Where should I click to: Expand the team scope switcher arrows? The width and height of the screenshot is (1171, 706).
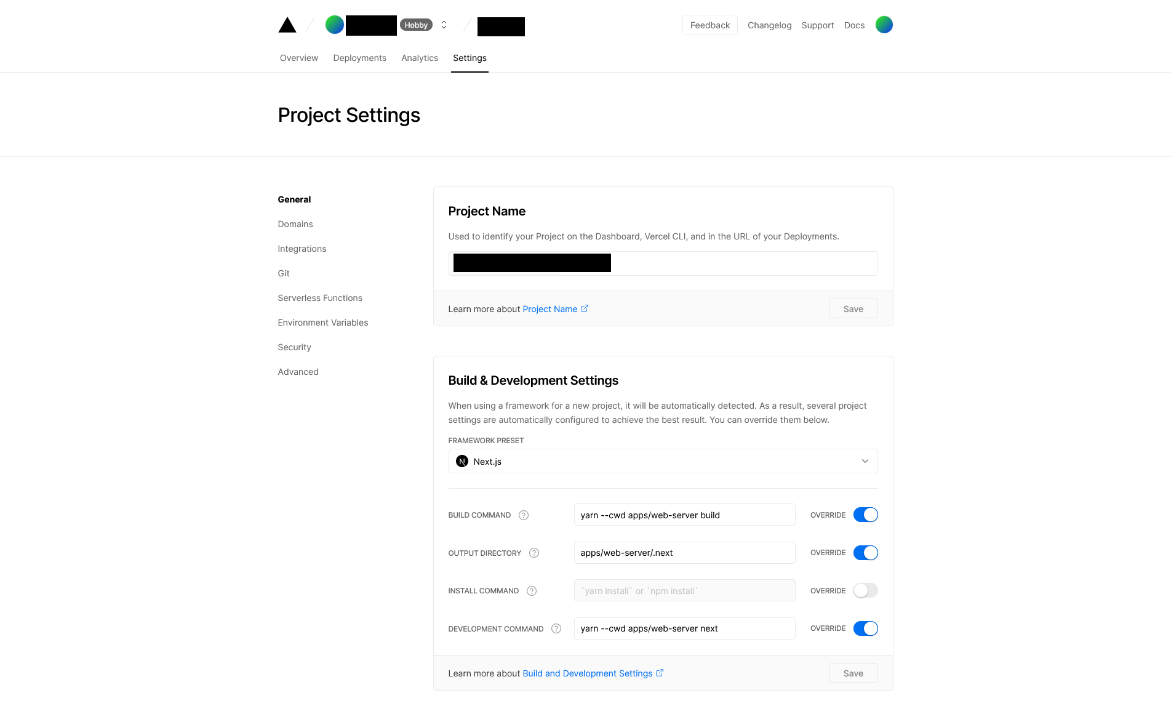click(x=444, y=25)
